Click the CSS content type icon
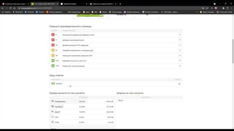234x131 pixels. (52, 117)
